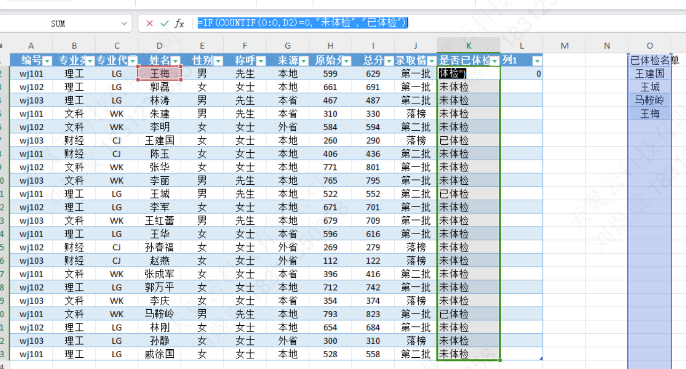The width and height of the screenshot is (686, 369).
Task: Open the 总分 column filter dropdown
Action: click(389, 60)
